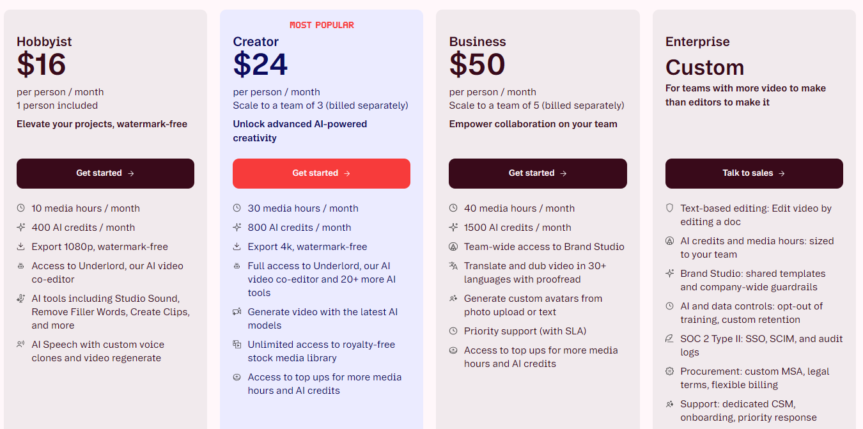Image resolution: width=863 pixels, height=429 pixels.
Task: Click Get started under Business plan
Action: pos(538,173)
